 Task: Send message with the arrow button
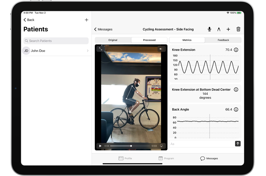pyautogui.click(x=238, y=144)
